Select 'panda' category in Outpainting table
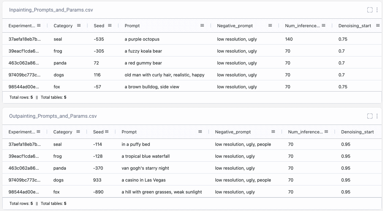 tap(59, 168)
